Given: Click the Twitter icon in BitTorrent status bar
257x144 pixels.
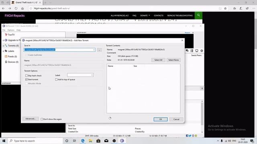Looking at the screenshot, I should [190, 136].
